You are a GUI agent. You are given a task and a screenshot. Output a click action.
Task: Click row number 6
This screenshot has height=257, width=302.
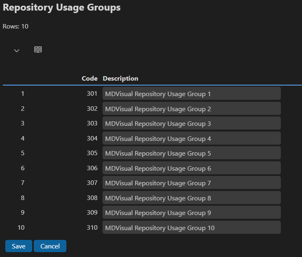point(22,168)
